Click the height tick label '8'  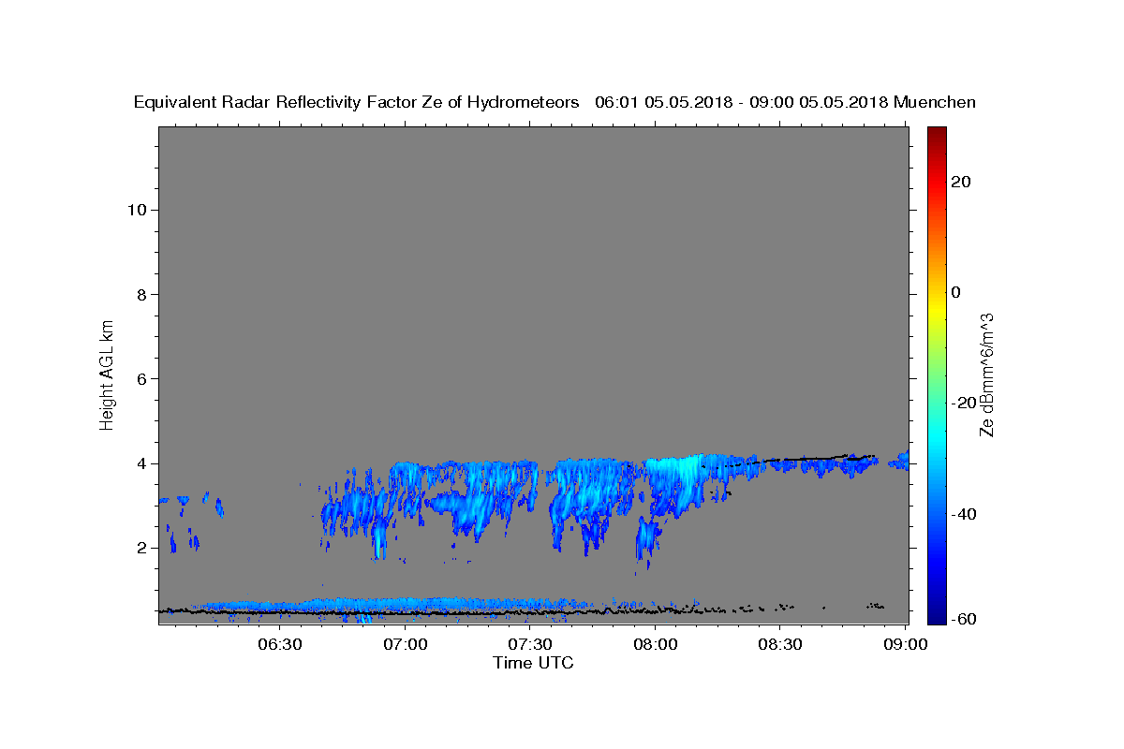click(x=141, y=294)
